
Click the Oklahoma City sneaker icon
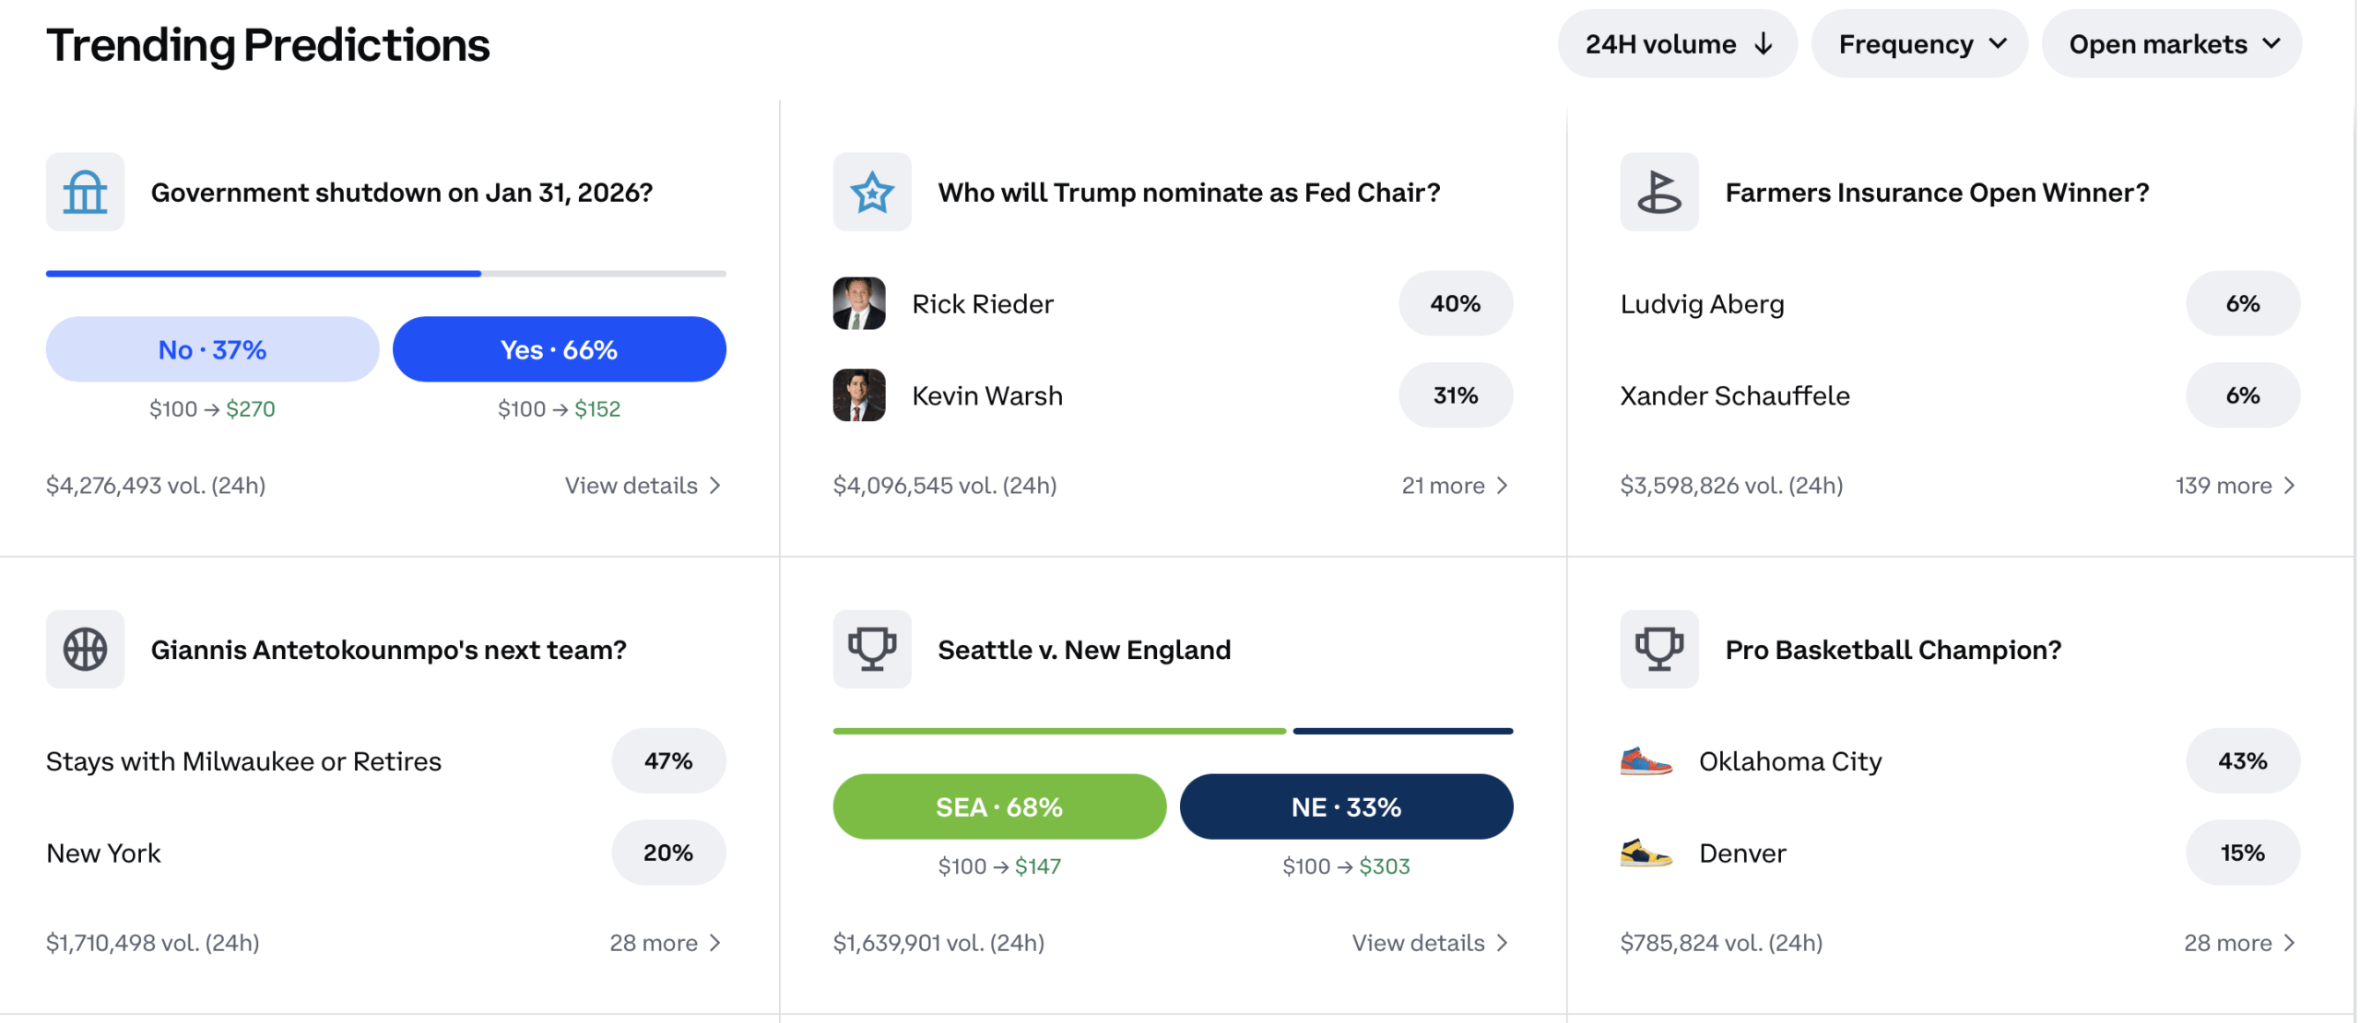pos(1645,760)
